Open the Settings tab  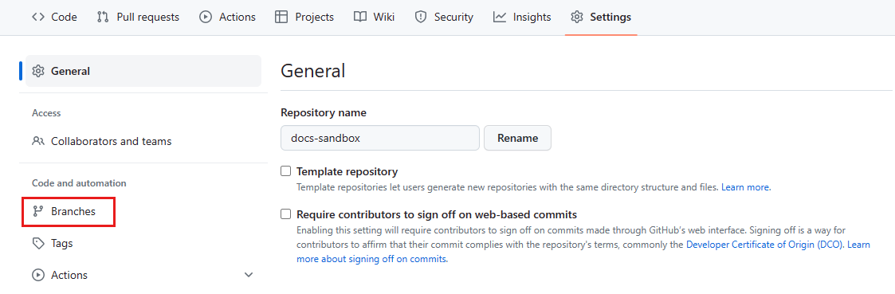pyautogui.click(x=601, y=17)
